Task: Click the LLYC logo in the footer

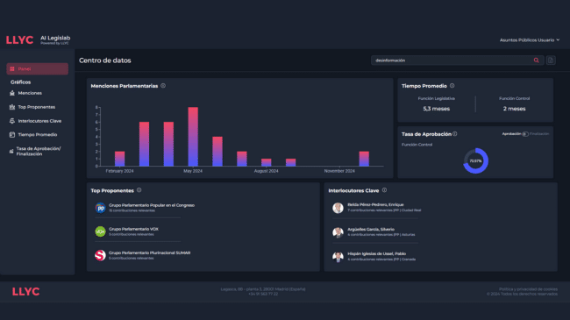Action: tap(25, 292)
